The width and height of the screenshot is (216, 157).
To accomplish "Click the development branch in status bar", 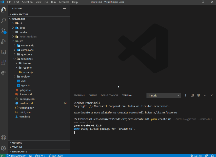I will (16, 156).
